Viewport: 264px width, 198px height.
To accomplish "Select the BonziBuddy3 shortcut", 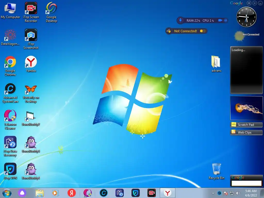I will click(31, 144).
